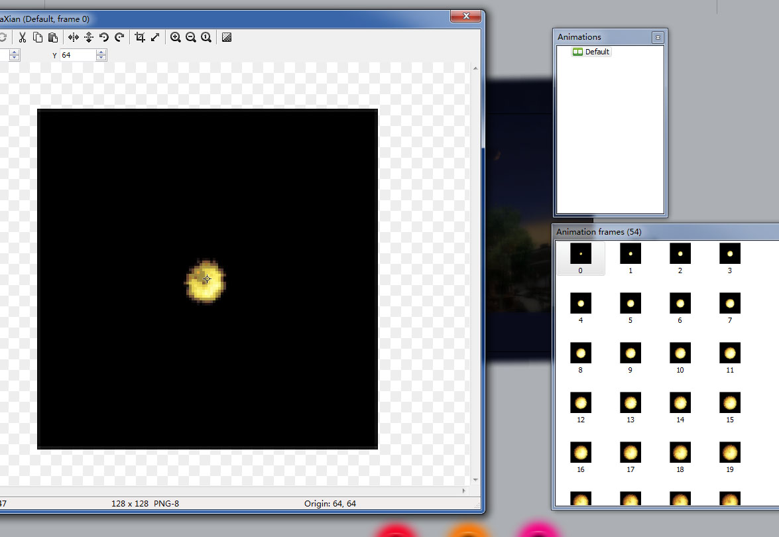Flip the image vertically
Screen dimensions: 779x537
88,38
